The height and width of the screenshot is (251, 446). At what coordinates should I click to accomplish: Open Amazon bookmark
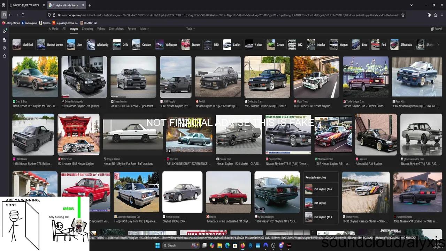coord(45,23)
